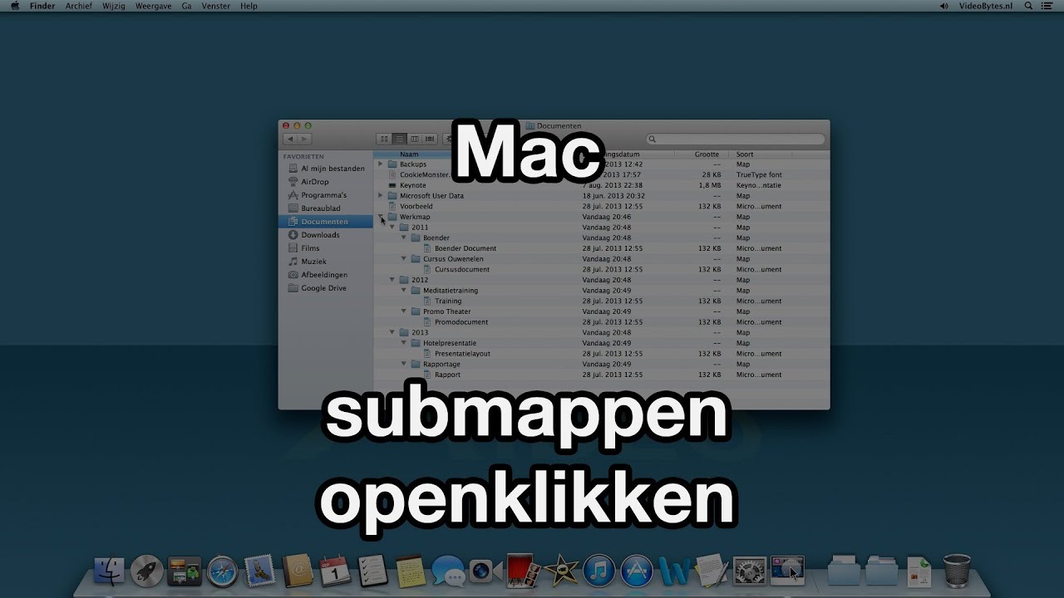This screenshot has height=598, width=1064.
Task: Open the Apple menu
Action: [x=14, y=6]
